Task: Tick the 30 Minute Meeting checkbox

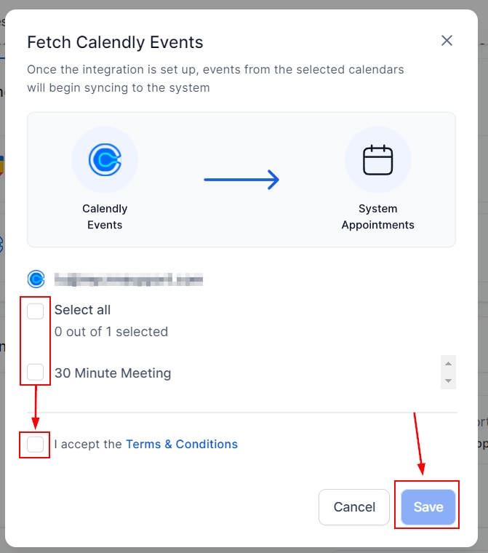Action: (35, 373)
